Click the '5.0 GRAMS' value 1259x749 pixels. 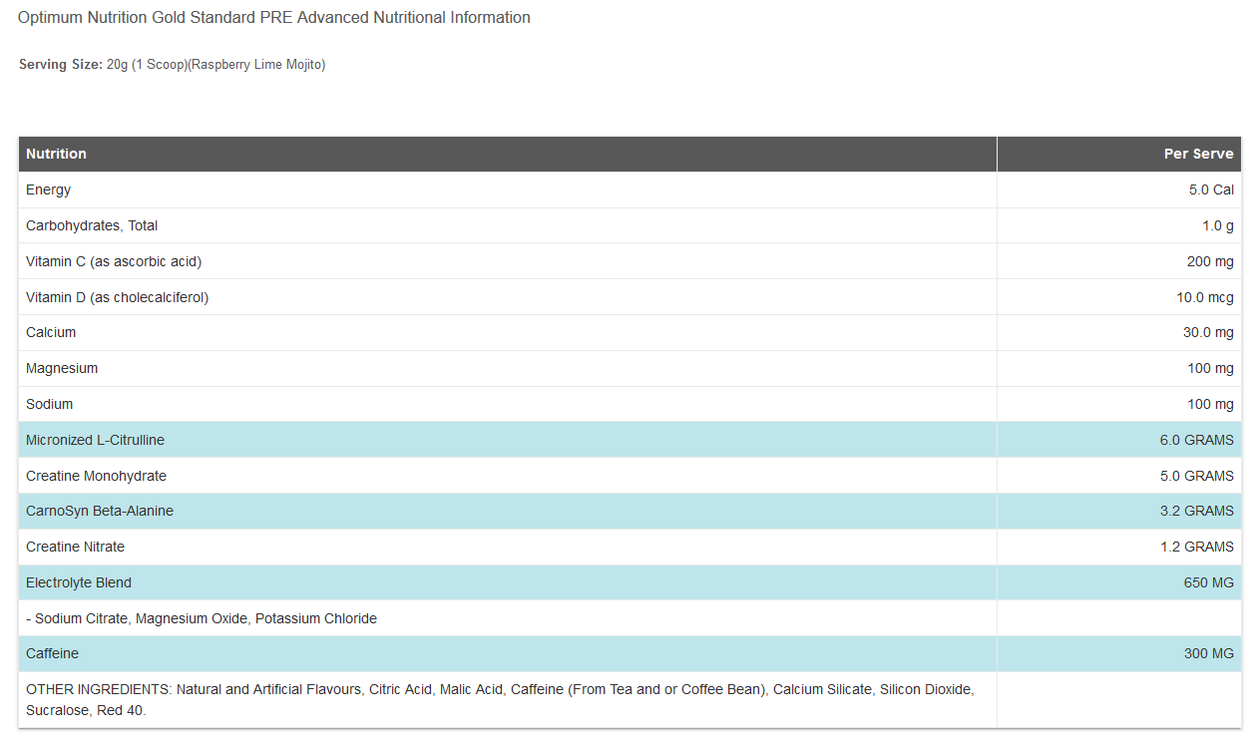coord(1197,476)
